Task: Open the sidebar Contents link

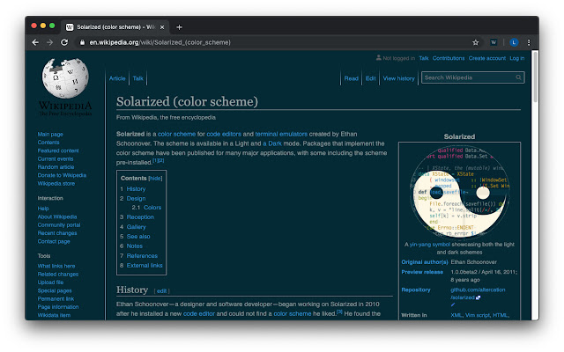Action: coord(48,143)
